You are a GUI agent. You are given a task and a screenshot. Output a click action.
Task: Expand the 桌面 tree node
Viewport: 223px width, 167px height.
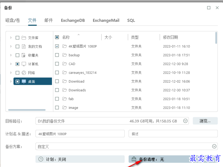click(11, 82)
